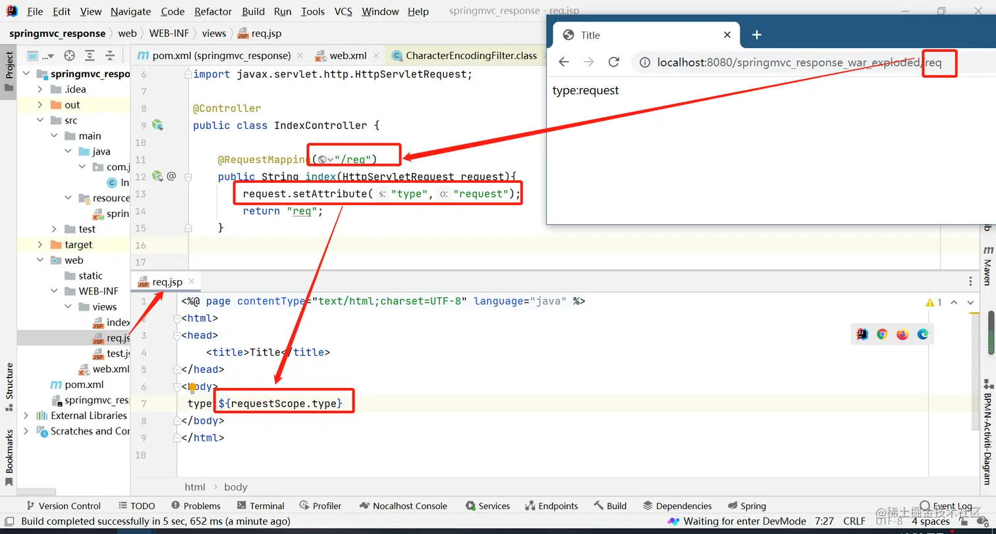Close the req.jsp editor tab in lower split
The image size is (996, 534).
(x=192, y=281)
